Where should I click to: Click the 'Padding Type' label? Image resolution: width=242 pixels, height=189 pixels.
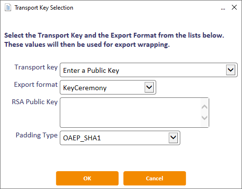[x=37, y=135]
